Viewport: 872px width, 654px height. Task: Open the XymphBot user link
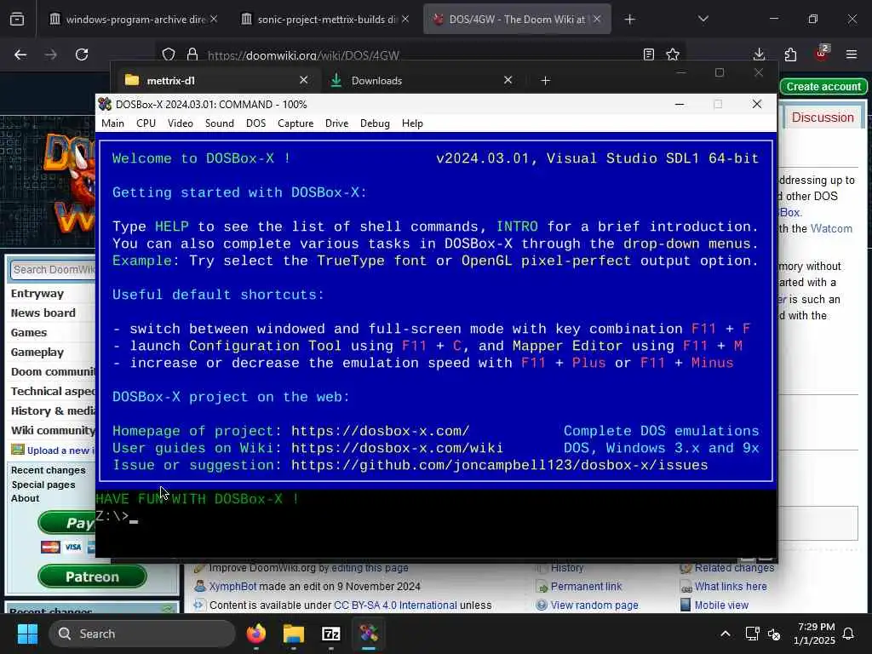click(x=232, y=587)
